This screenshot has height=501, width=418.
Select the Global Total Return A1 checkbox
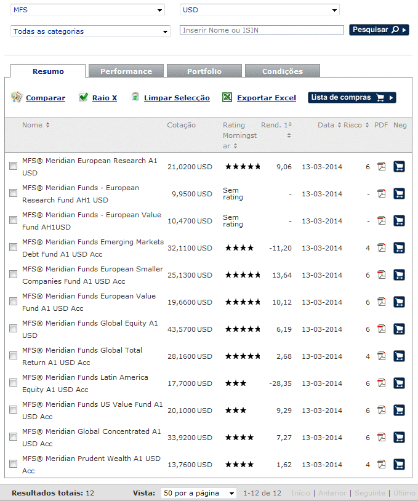pyautogui.click(x=13, y=355)
